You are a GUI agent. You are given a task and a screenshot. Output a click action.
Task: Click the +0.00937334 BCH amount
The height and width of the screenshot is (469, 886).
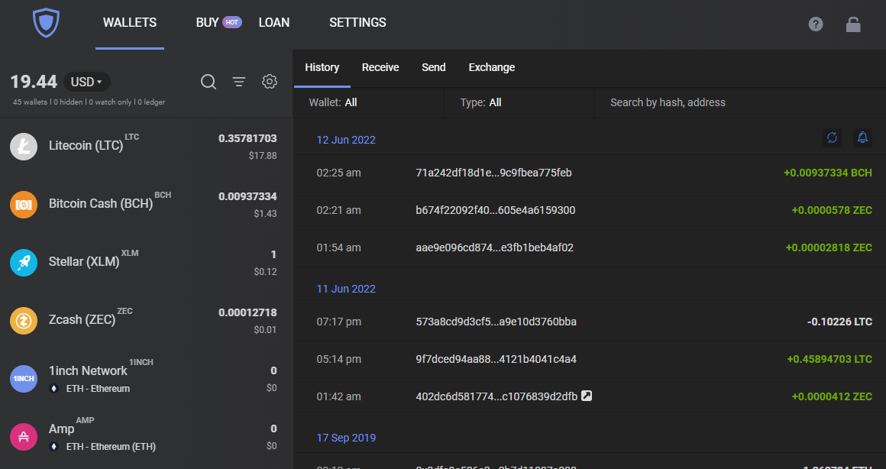click(x=828, y=173)
